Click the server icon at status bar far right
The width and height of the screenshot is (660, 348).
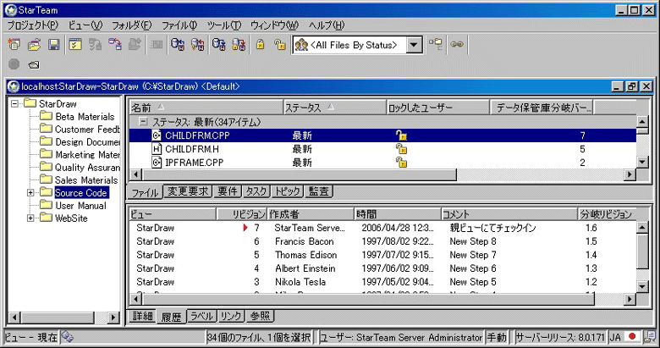pos(651,337)
